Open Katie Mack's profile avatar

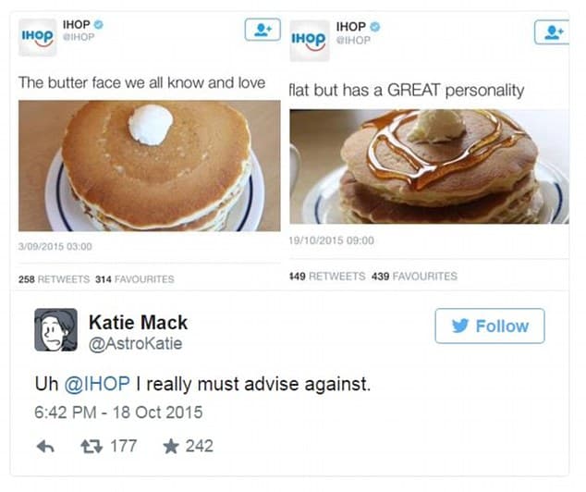pyautogui.click(x=56, y=330)
